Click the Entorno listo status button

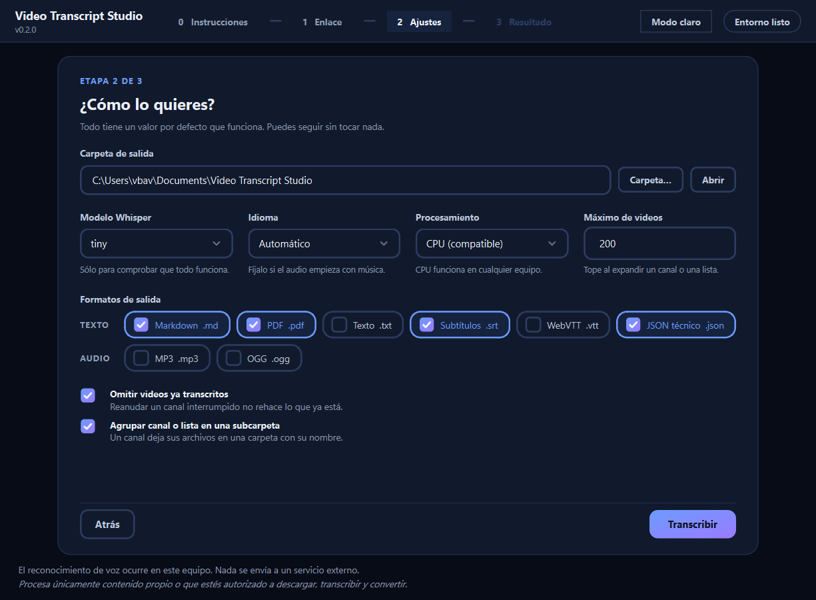(x=762, y=21)
